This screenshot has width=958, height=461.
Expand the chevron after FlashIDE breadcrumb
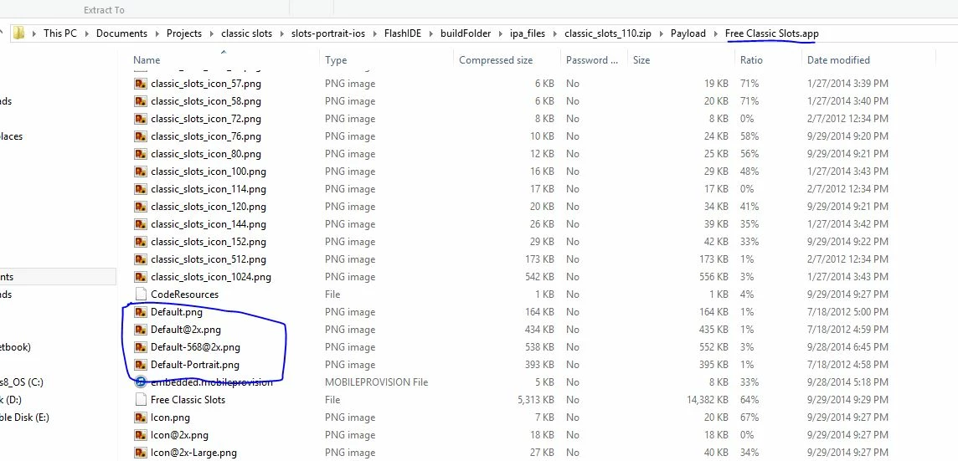pos(430,33)
